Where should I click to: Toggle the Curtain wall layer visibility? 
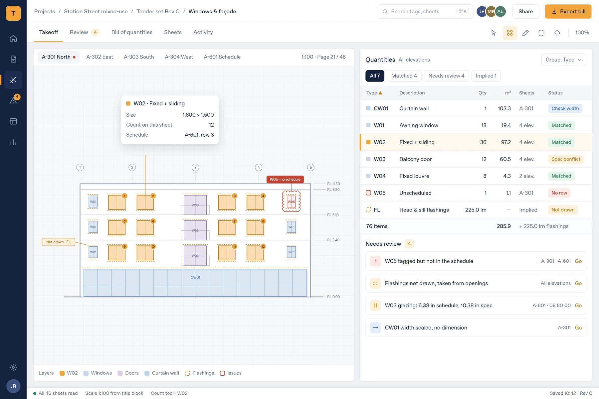click(162, 373)
